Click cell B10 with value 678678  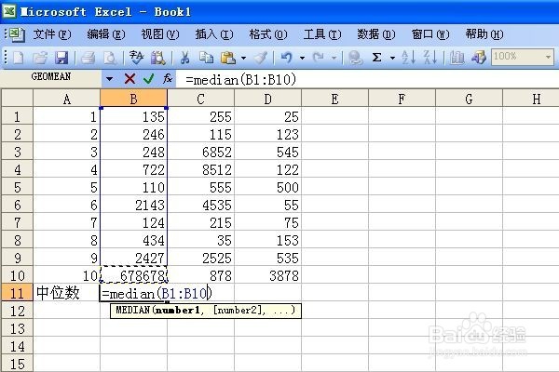point(133,275)
